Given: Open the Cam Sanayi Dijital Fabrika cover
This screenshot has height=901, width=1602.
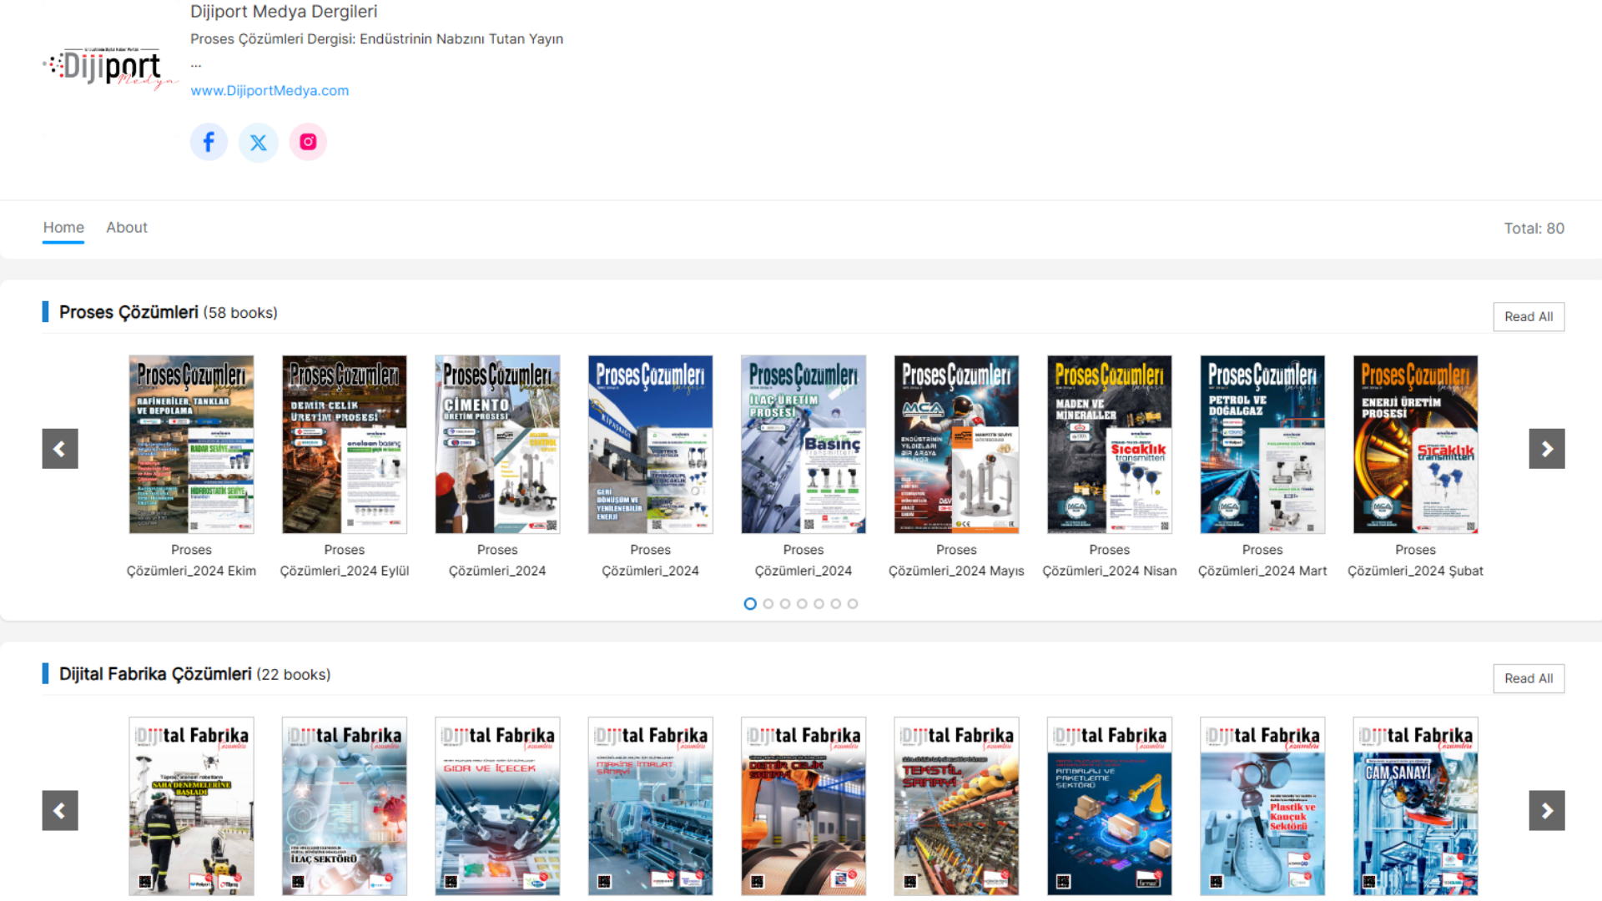Looking at the screenshot, I should pos(1415,806).
